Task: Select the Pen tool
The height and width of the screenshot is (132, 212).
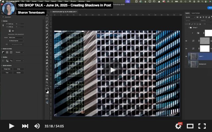Action: (47, 66)
